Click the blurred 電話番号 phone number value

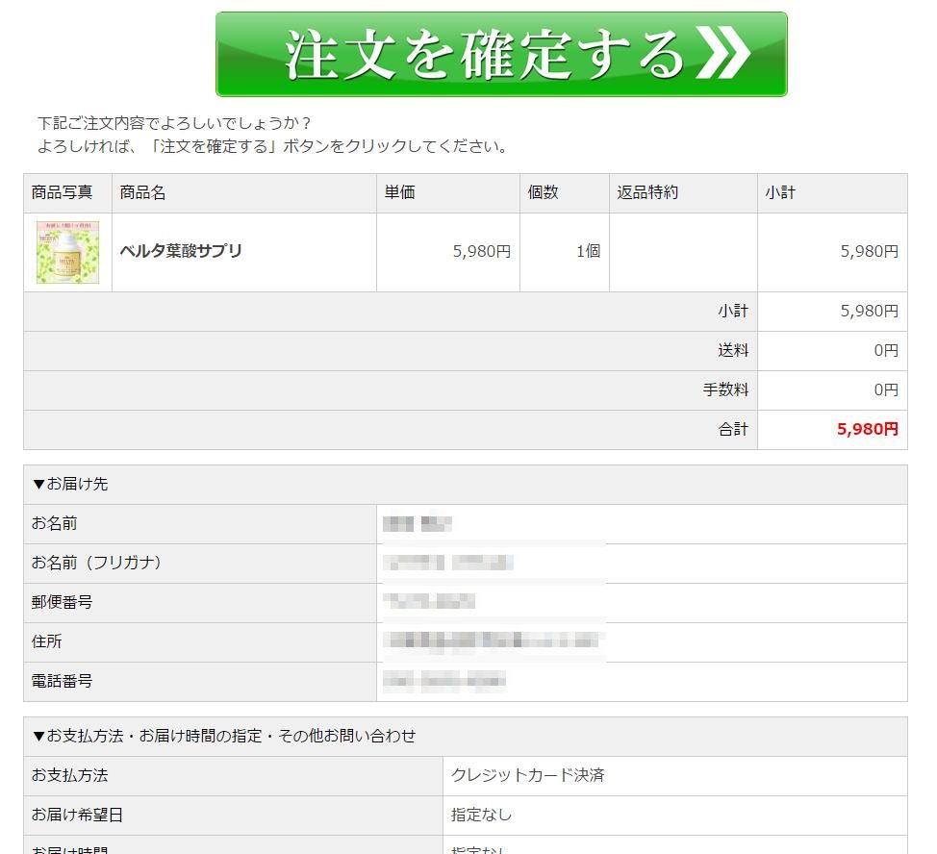click(443, 682)
